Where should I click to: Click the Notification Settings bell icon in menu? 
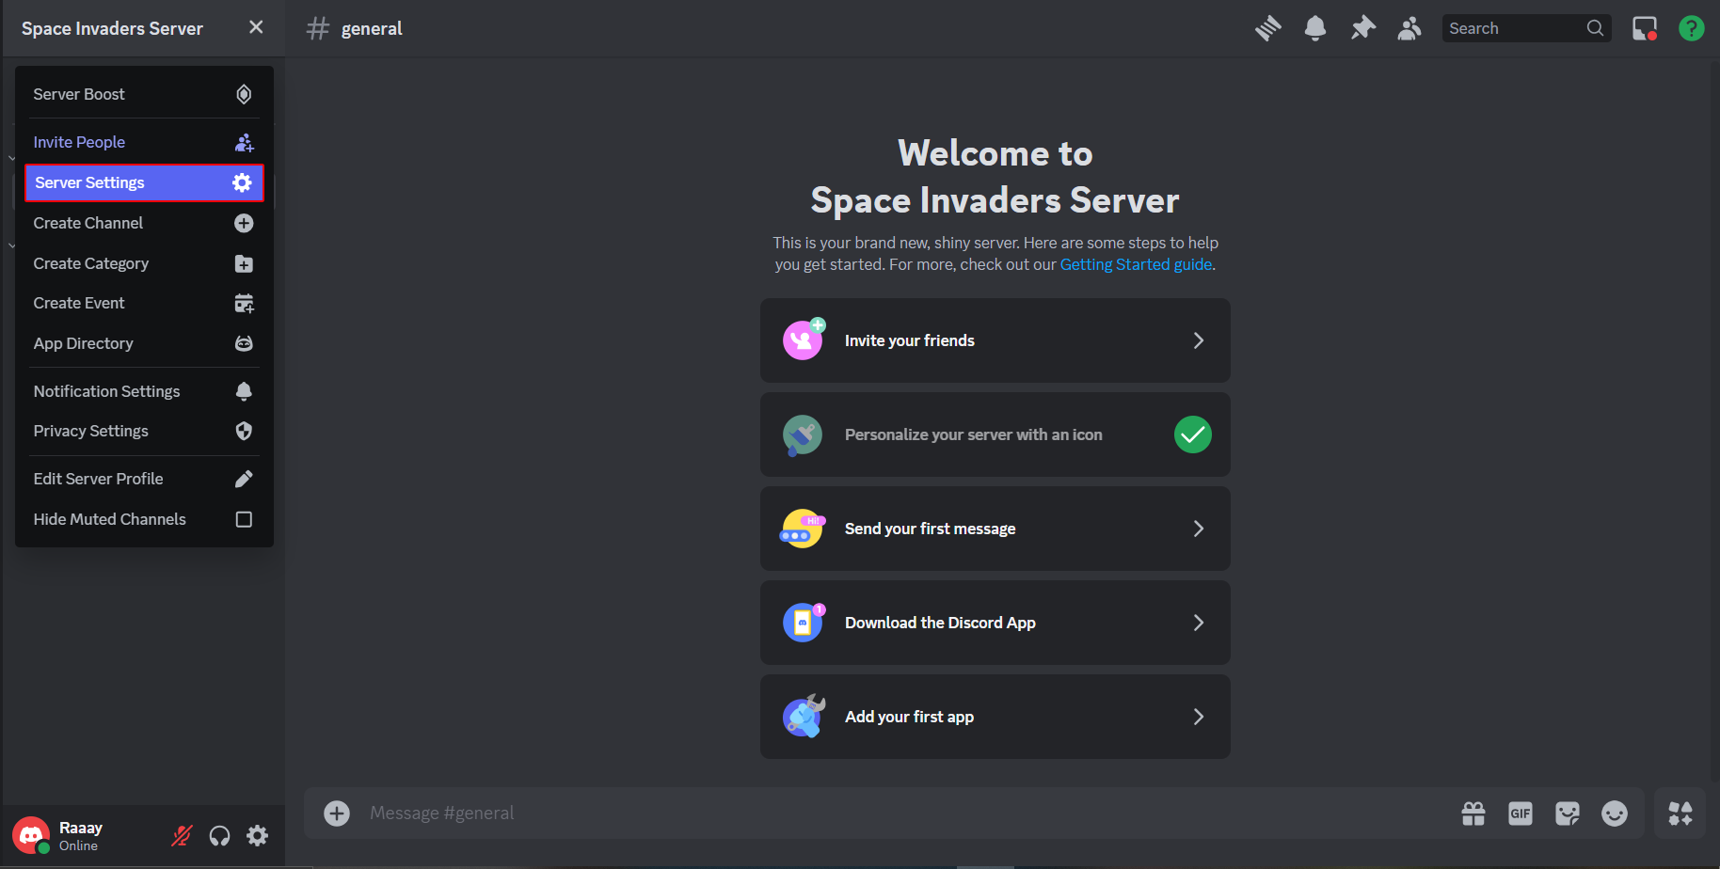point(244,391)
